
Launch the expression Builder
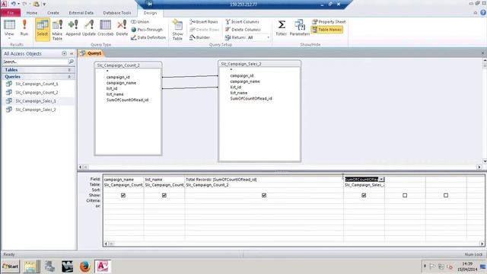tap(199, 37)
